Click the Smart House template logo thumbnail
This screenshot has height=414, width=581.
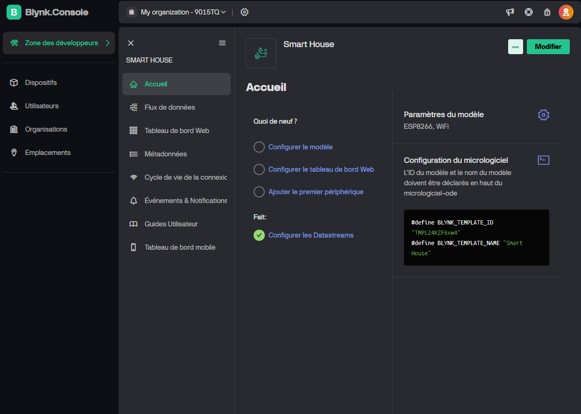tap(261, 53)
